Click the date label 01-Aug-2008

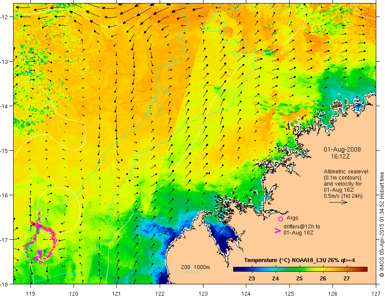click(x=342, y=149)
